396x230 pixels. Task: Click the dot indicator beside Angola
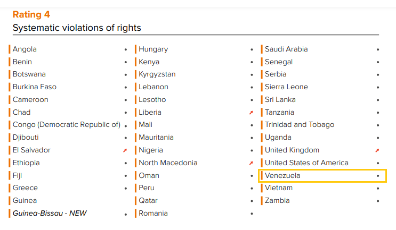pos(125,49)
